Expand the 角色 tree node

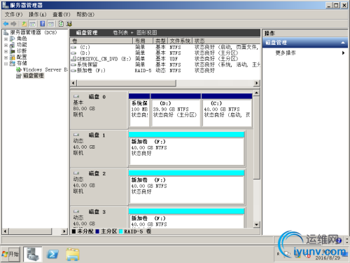point(6,39)
